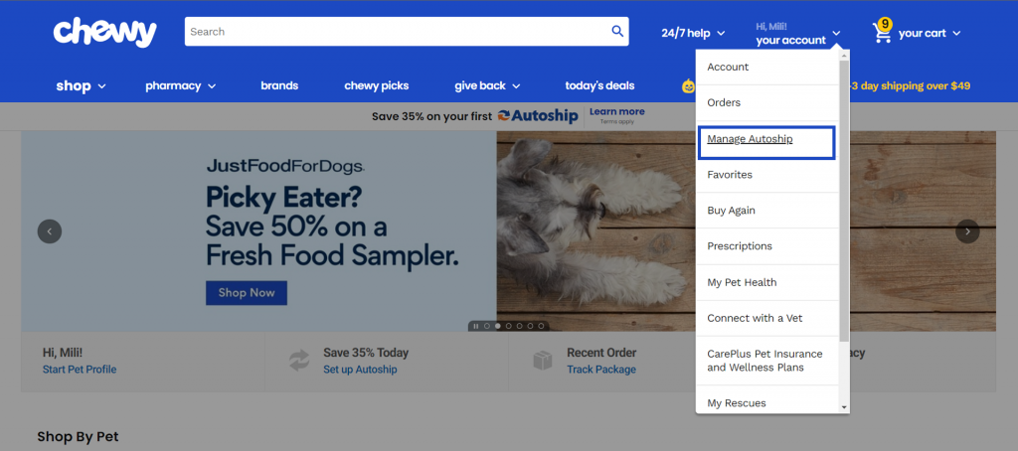Choose Manage Autoship menu item

[766, 143]
